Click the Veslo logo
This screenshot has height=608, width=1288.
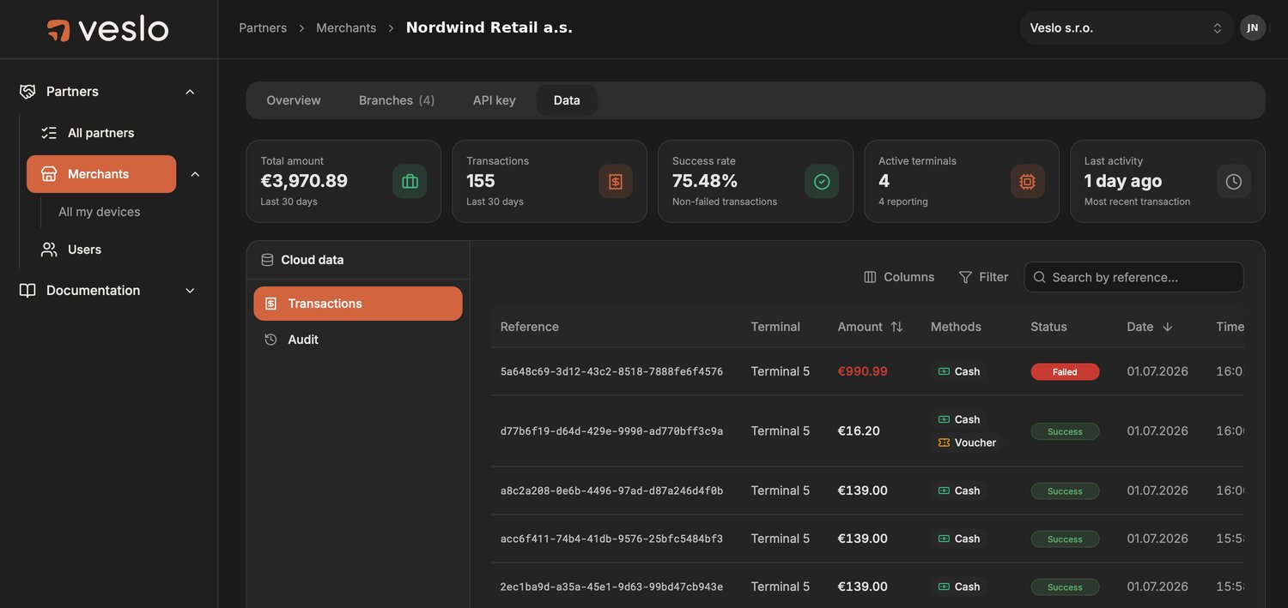[x=108, y=29]
